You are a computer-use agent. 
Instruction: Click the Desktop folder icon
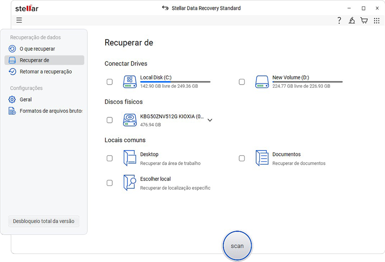pyautogui.click(x=130, y=158)
